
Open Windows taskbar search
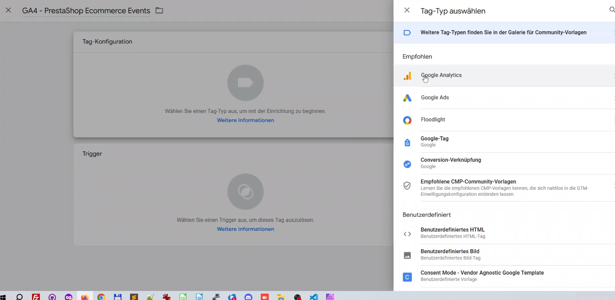19,297
